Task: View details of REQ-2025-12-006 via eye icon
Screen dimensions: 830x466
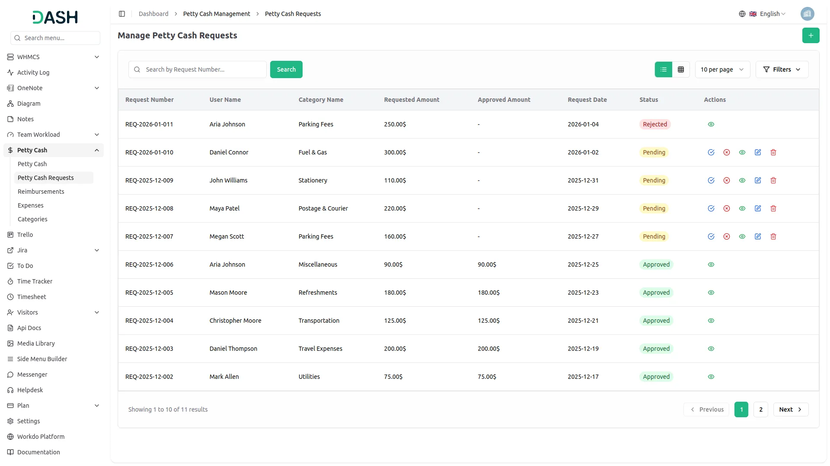Action: coord(711,264)
